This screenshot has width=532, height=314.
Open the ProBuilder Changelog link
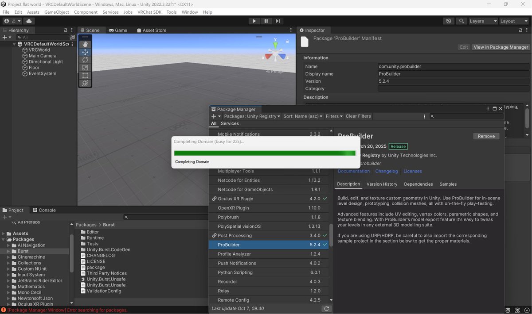pyautogui.click(x=387, y=171)
